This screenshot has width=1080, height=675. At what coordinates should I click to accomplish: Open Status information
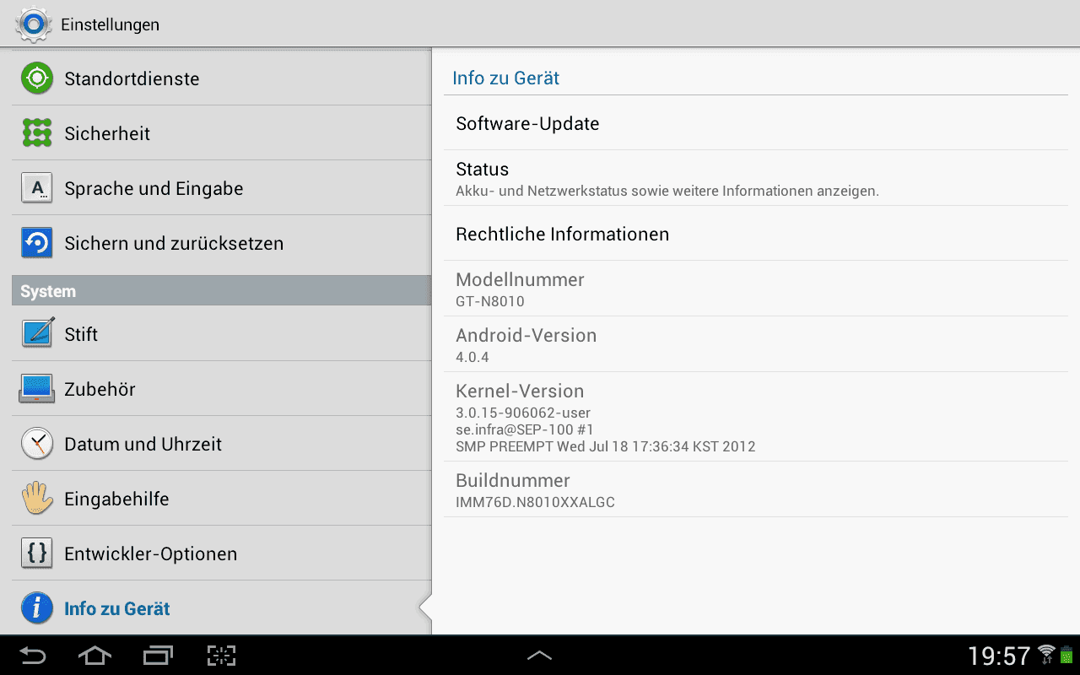[756, 178]
